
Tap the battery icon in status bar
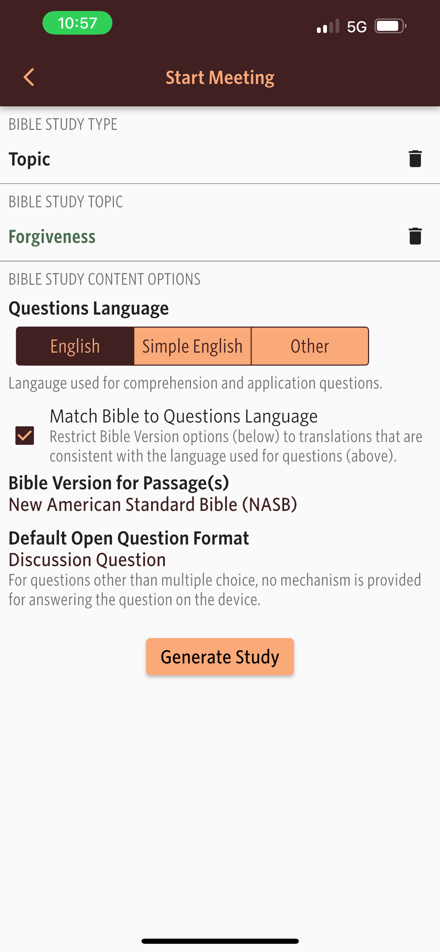pyautogui.click(x=390, y=26)
